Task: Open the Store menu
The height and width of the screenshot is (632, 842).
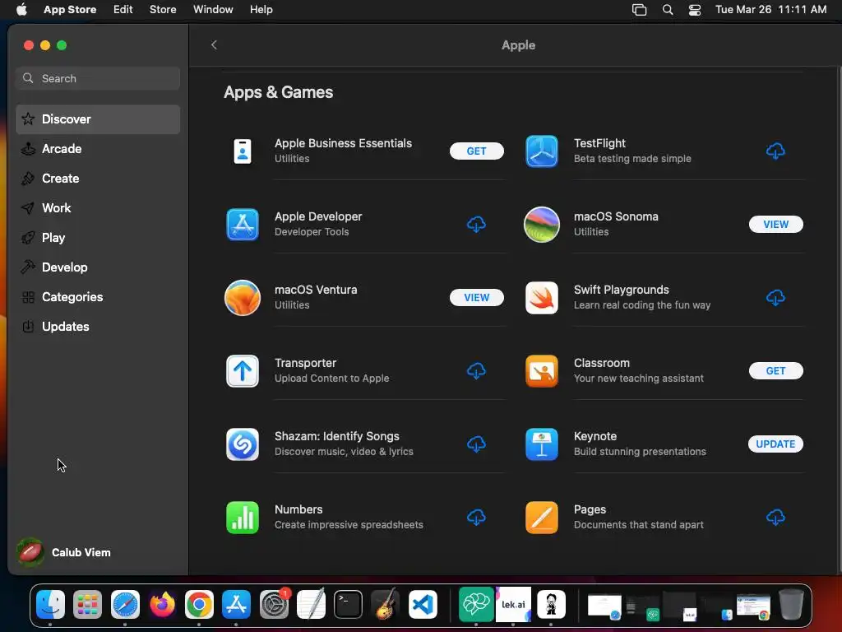Action: coord(163,9)
